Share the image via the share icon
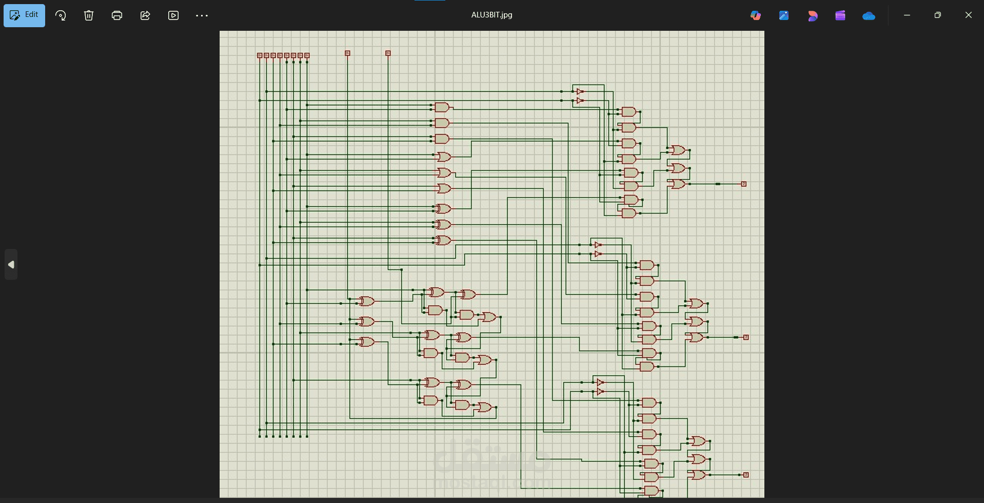Screen dimensions: 984x503 click(145, 15)
